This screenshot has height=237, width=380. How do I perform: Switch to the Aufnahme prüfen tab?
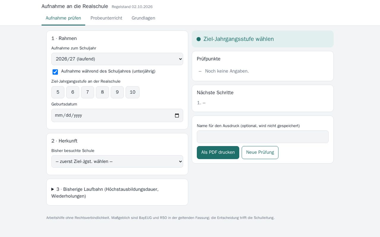(x=63, y=18)
